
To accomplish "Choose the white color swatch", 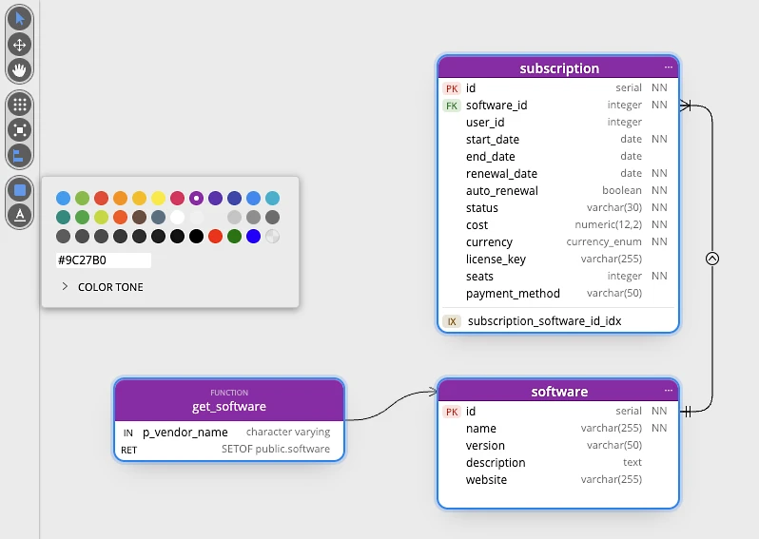I will 177,218.
